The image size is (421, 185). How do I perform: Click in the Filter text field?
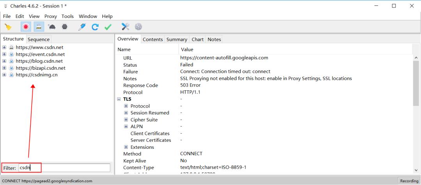(x=64, y=168)
